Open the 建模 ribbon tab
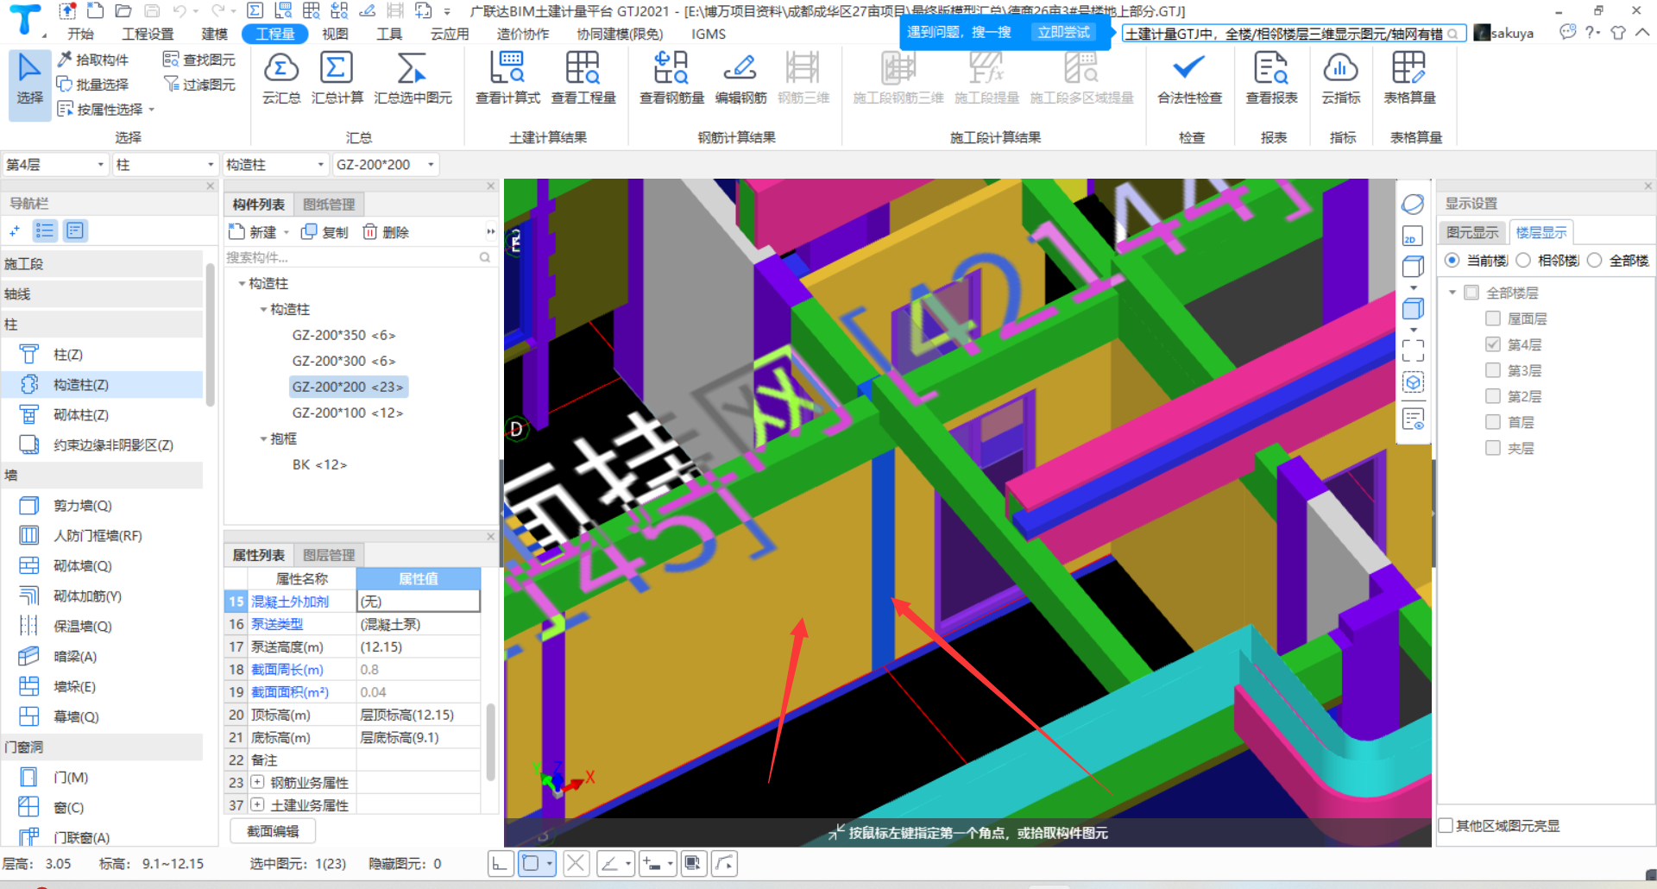1657x889 pixels. pos(215,34)
